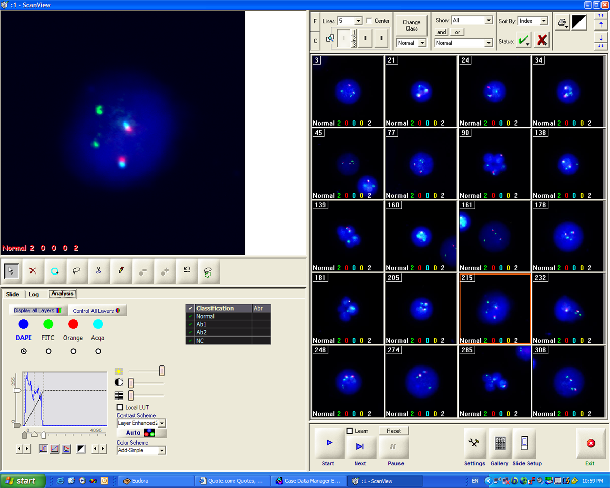Click the C side tab

[315, 41]
